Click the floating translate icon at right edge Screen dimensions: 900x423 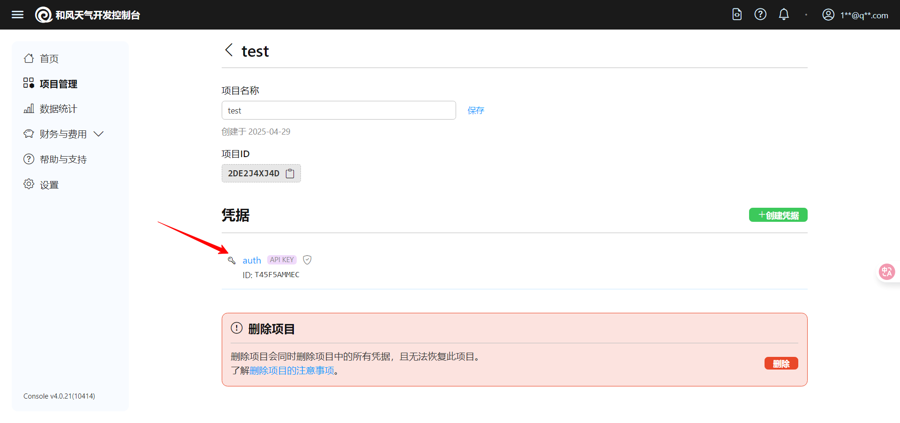pyautogui.click(x=886, y=272)
